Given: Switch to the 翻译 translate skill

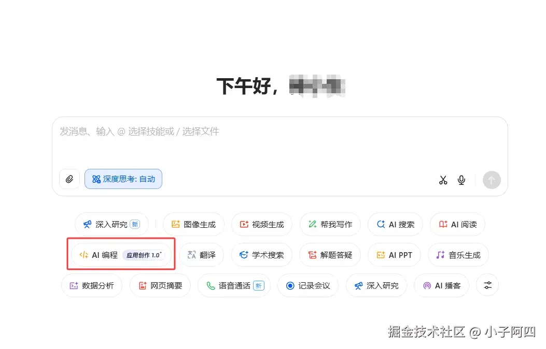Looking at the screenshot, I should coord(202,255).
